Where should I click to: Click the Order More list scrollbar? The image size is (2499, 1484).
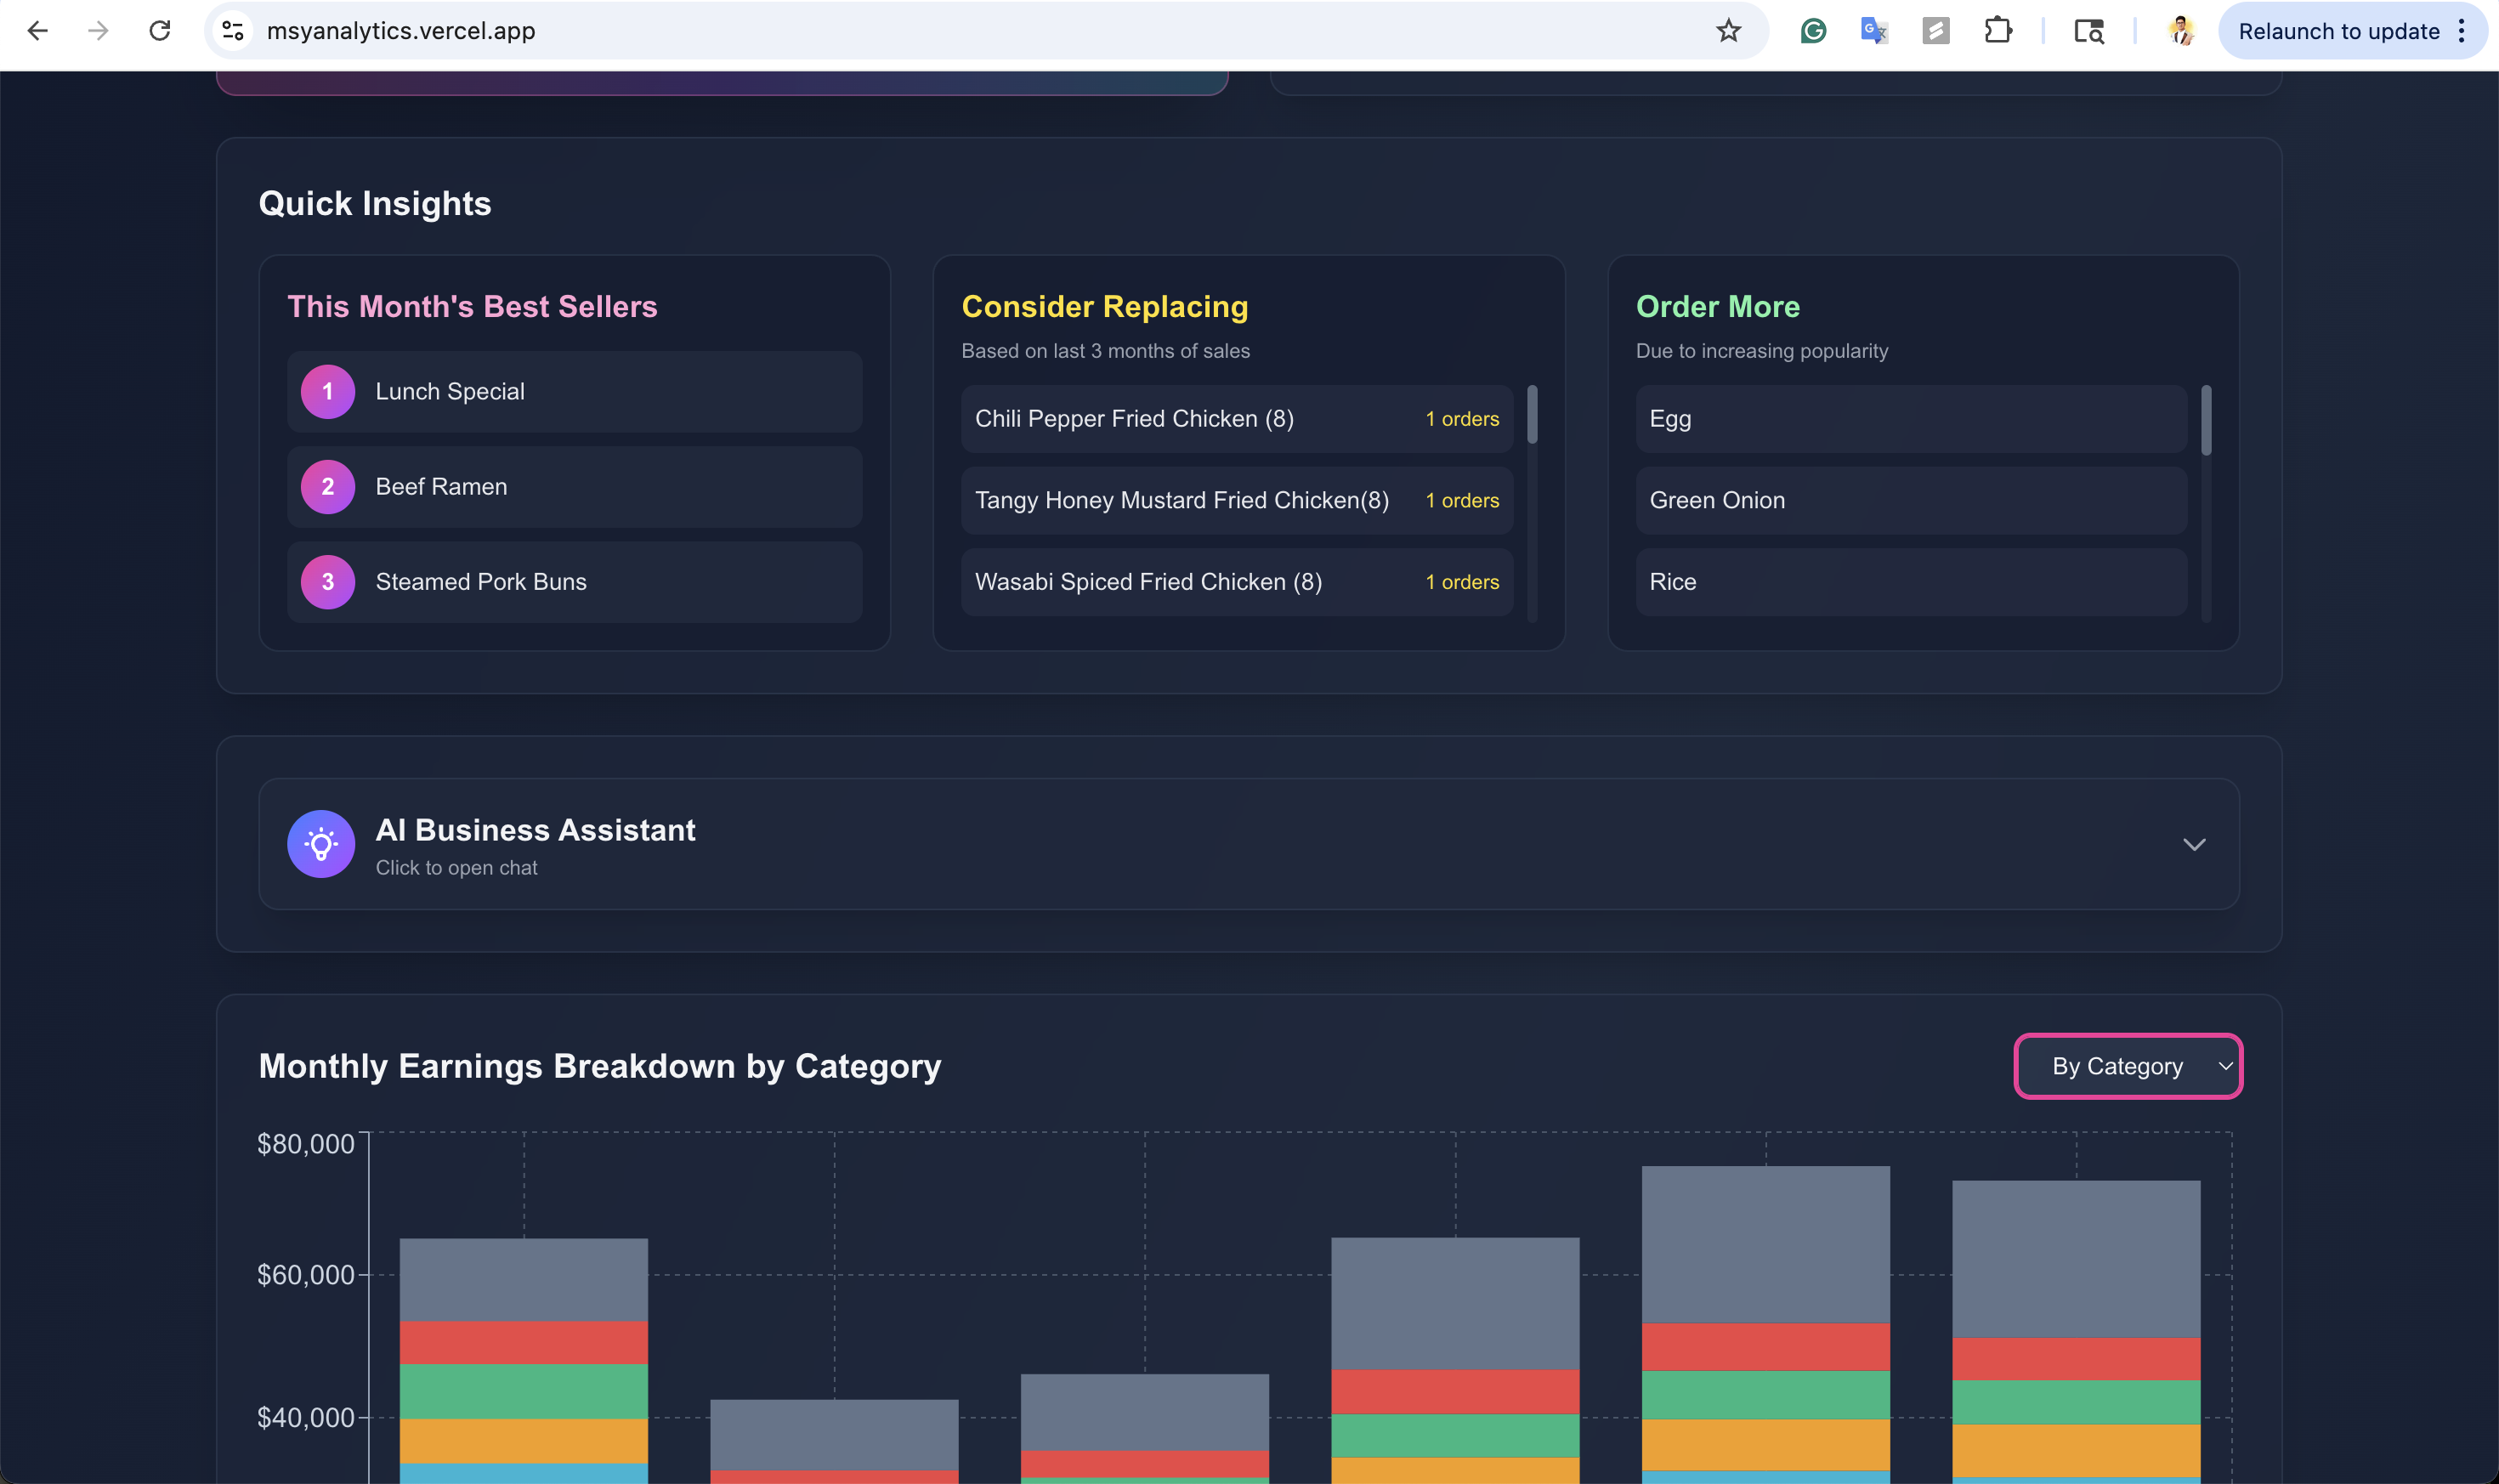2205,420
